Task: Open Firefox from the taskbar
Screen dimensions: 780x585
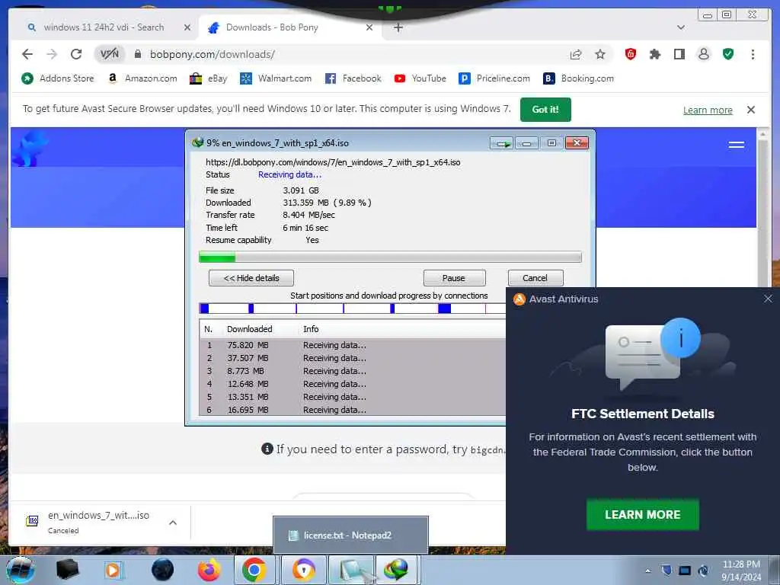Action: (x=209, y=570)
